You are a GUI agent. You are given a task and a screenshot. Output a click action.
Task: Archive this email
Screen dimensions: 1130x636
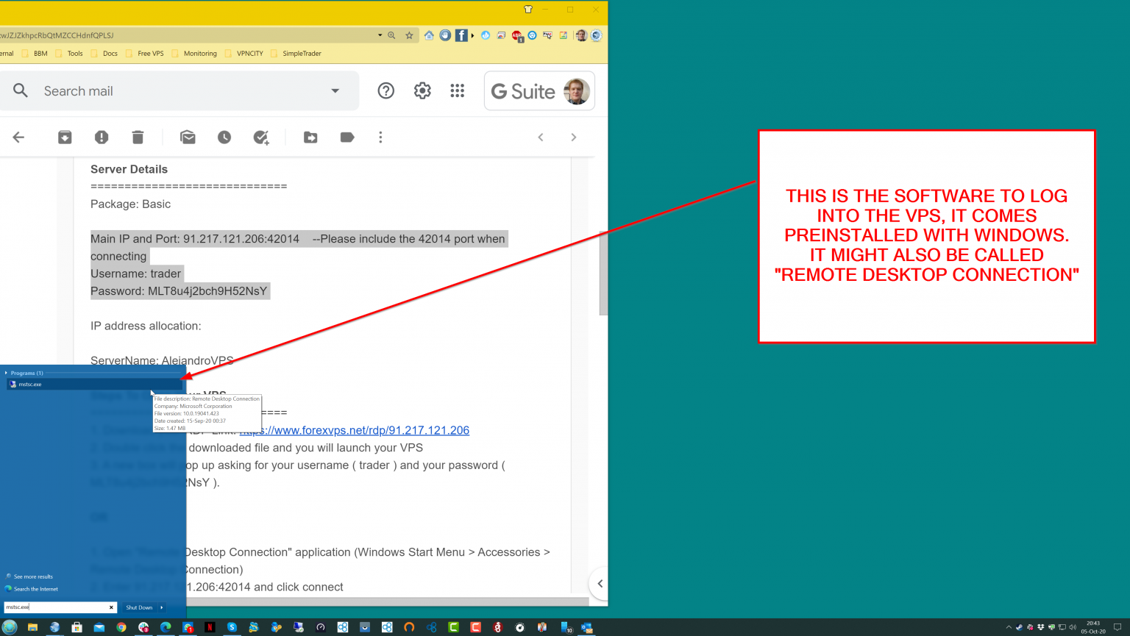pyautogui.click(x=65, y=137)
